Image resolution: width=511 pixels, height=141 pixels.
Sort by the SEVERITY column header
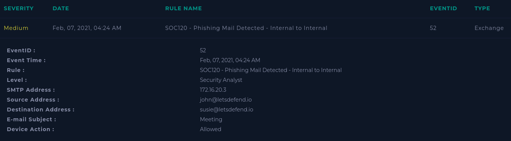19,8
